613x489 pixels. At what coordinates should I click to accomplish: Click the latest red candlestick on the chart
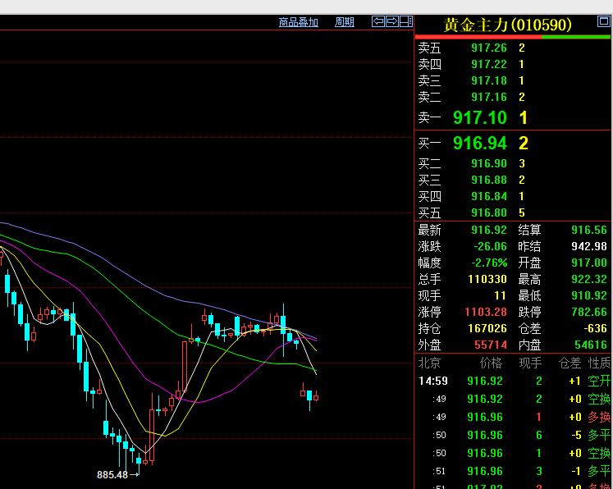click(x=316, y=397)
